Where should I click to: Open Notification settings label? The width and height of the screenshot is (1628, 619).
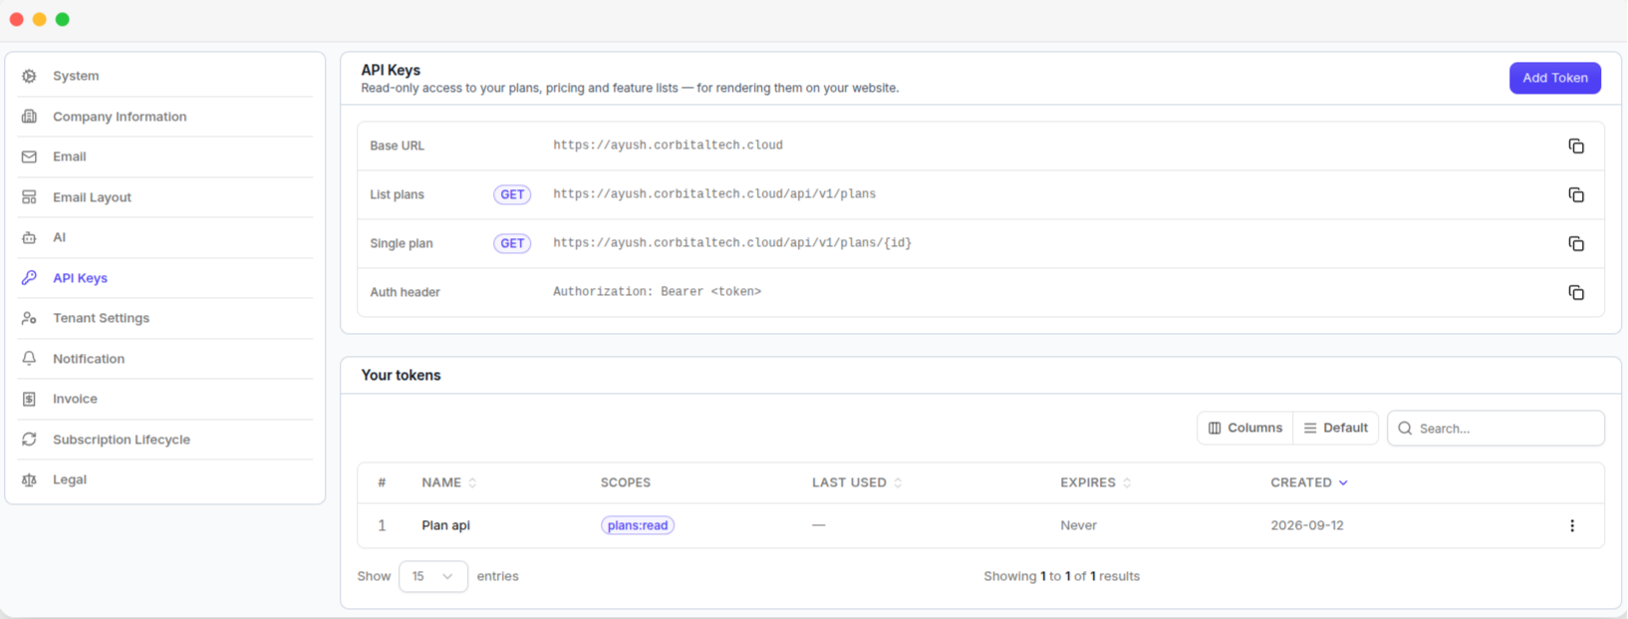tap(89, 359)
